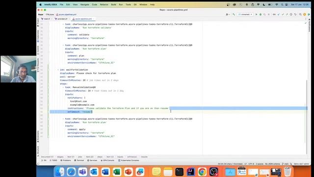Click the IntelliJ IDEA Dock icon

(x=190, y=172)
